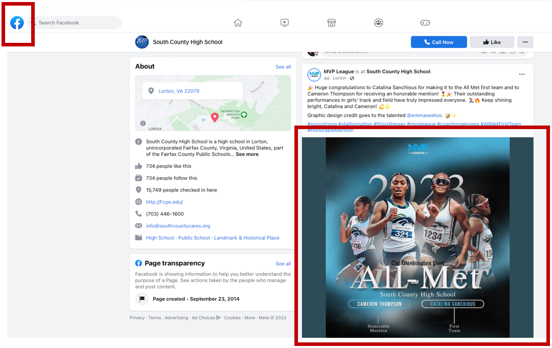Open the Gaming controller icon
This screenshot has width=552, height=348.
pos(425,23)
